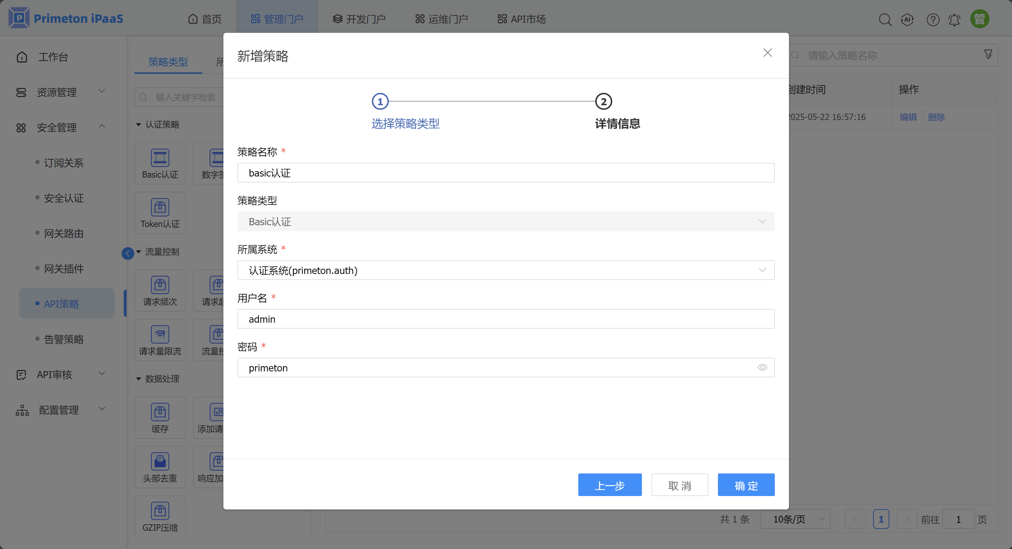This screenshot has height=549, width=1012.
Task: Toggle password visibility eye icon
Action: pos(762,368)
